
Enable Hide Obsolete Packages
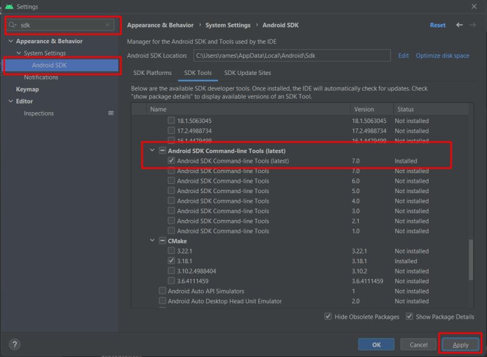coord(328,317)
